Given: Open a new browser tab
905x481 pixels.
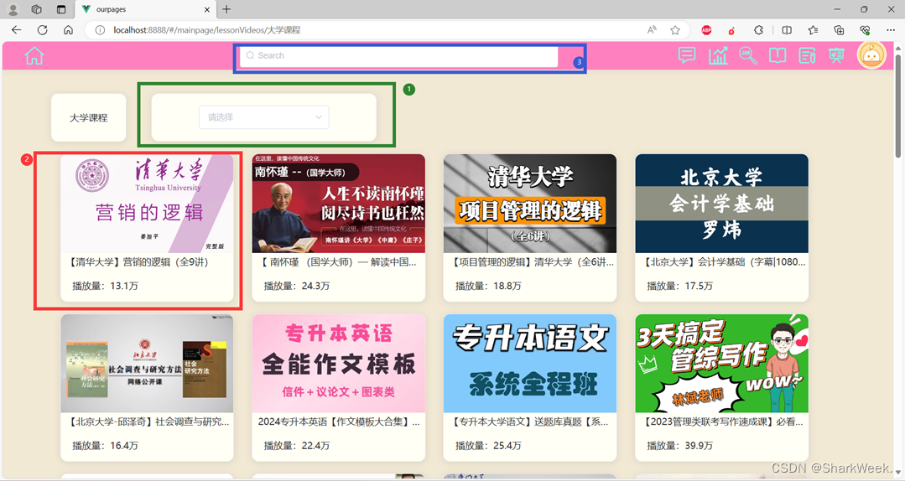Looking at the screenshot, I should click(x=226, y=9).
